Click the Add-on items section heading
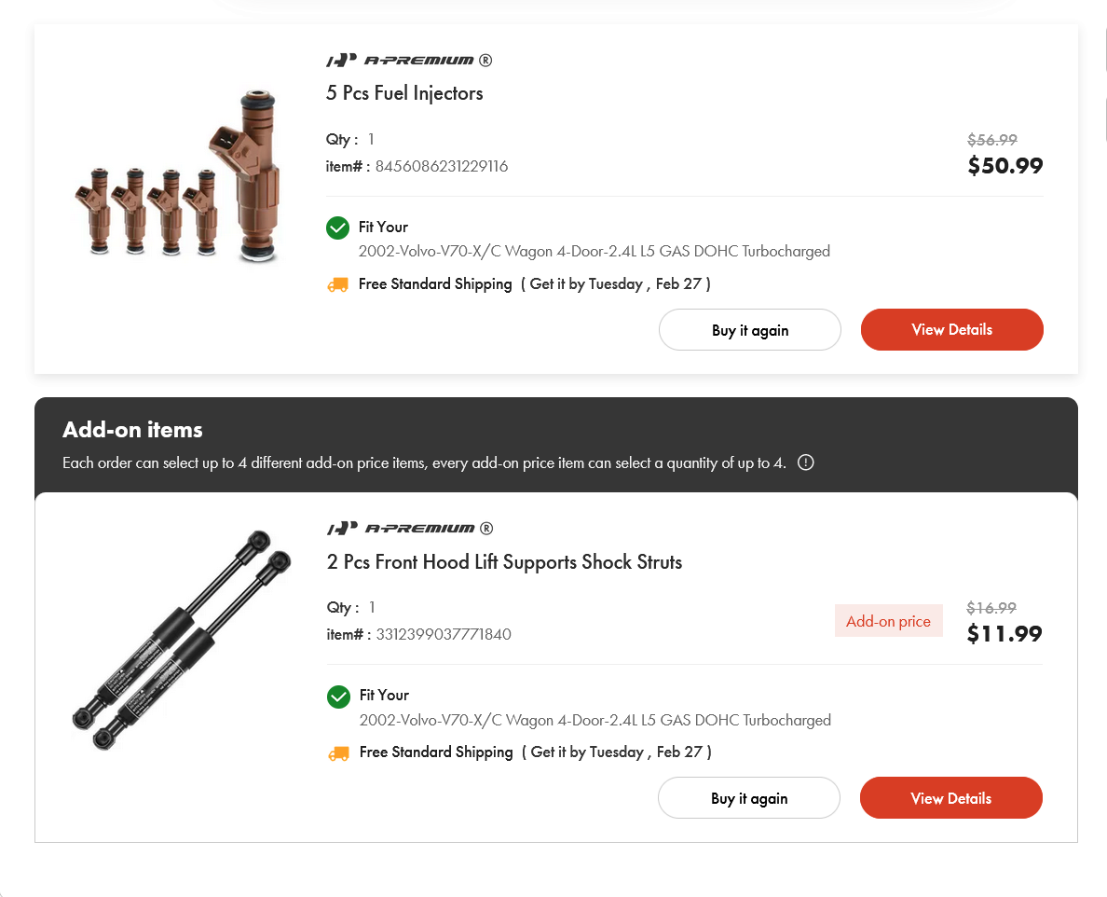 tap(132, 430)
